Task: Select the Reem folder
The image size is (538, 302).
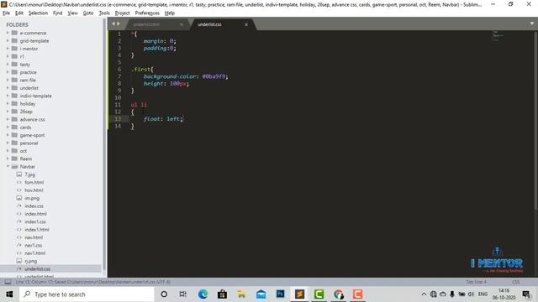Action: point(26,159)
